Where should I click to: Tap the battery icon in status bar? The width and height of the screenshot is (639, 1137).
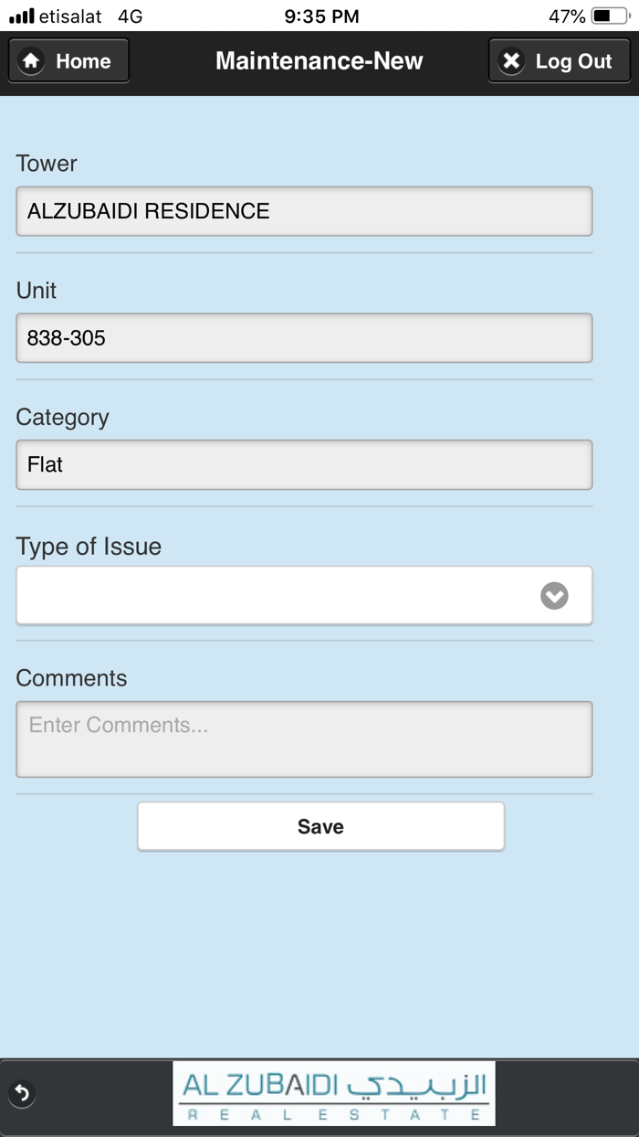pyautogui.click(x=609, y=16)
